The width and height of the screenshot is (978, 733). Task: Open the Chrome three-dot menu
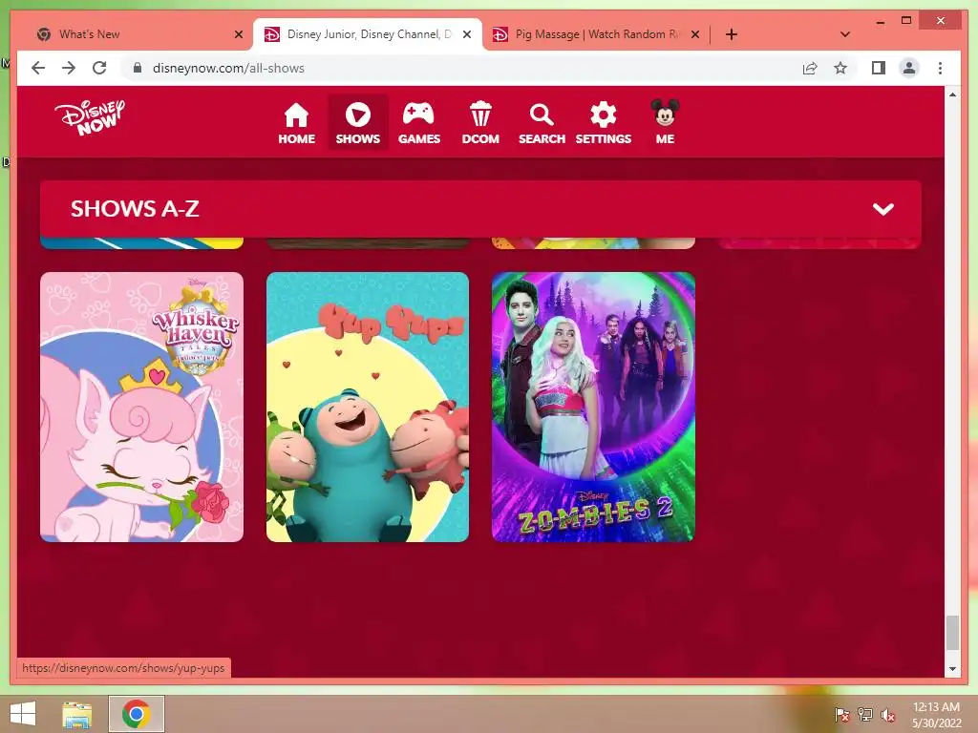point(940,68)
